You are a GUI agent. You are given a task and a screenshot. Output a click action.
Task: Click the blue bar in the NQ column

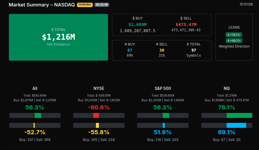(236, 125)
